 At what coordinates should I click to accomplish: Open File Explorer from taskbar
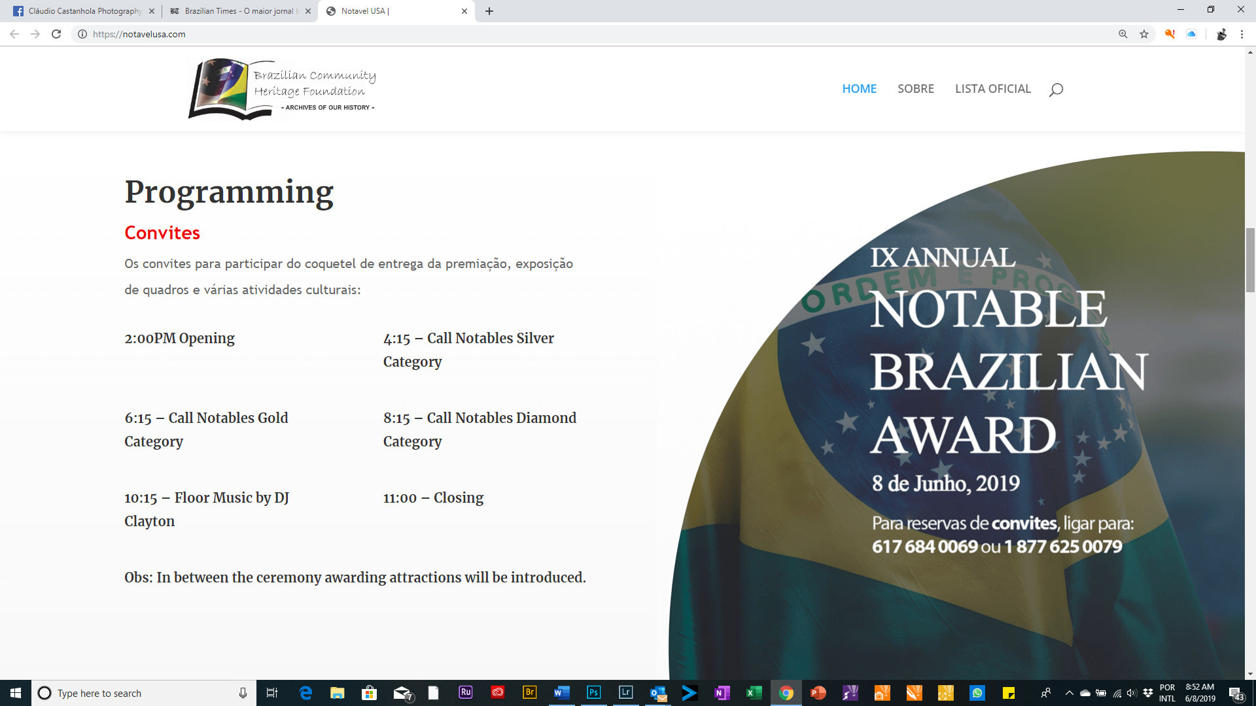coord(337,693)
